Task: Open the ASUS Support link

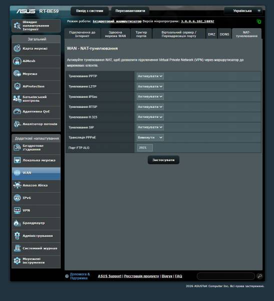Action: 110,276
